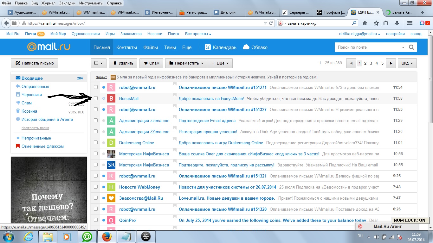This screenshot has width=433, height=243.
Task: Expand the Все проекты dropdown
Action: [198, 34]
